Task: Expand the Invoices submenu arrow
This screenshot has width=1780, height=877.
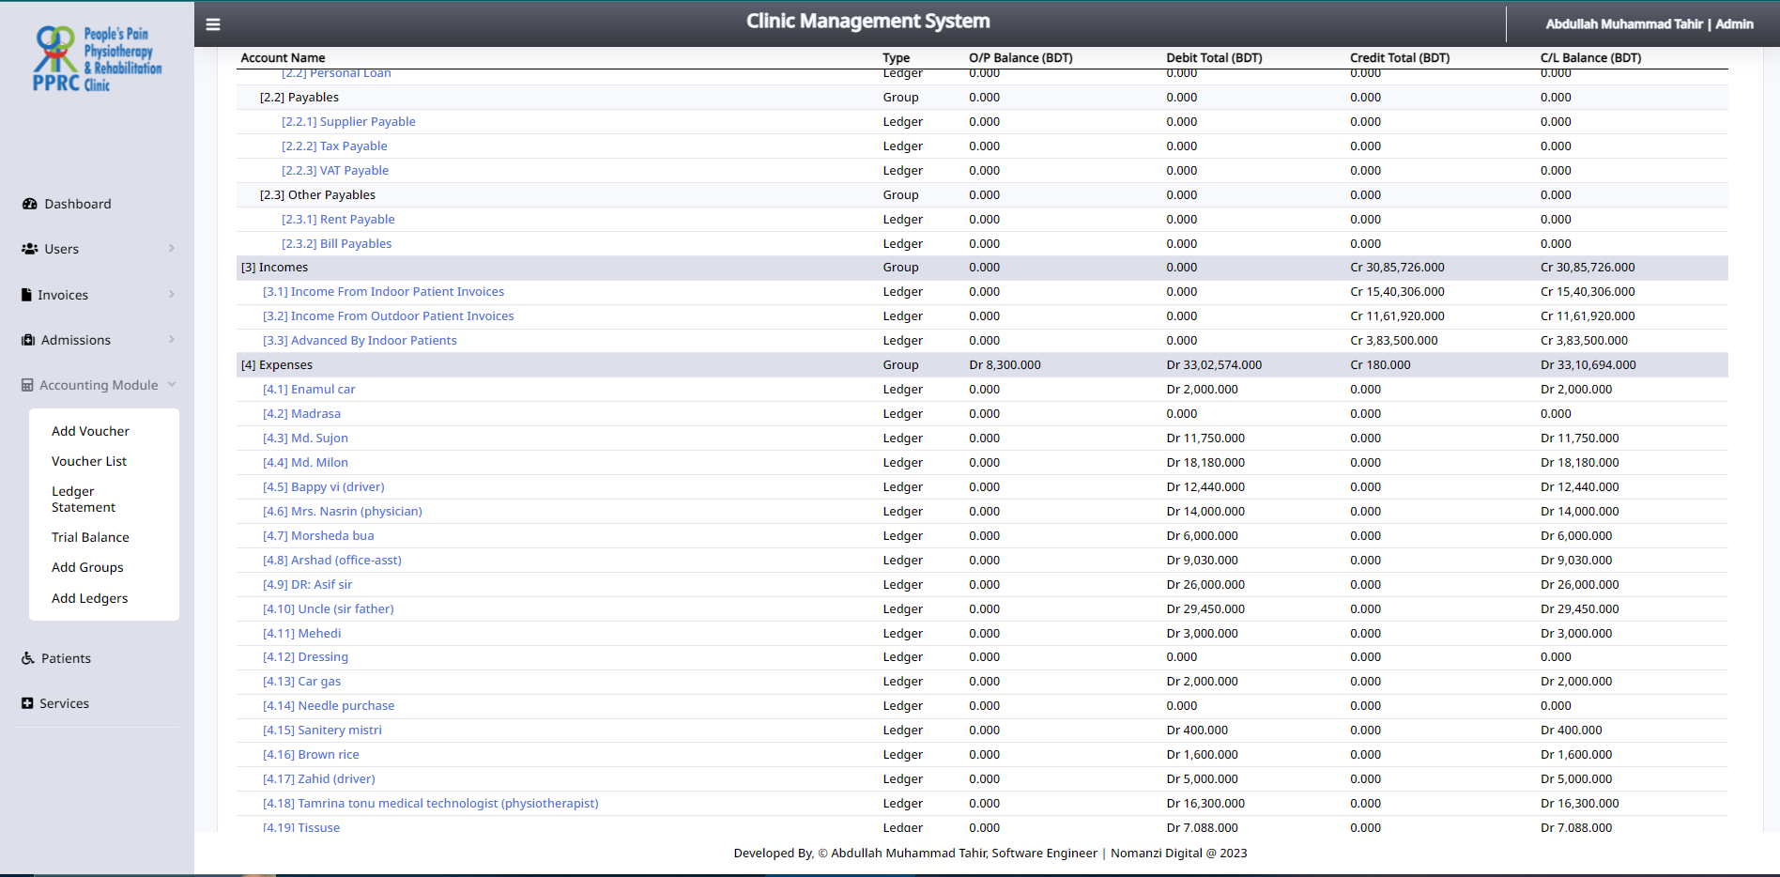Action: coord(172,294)
